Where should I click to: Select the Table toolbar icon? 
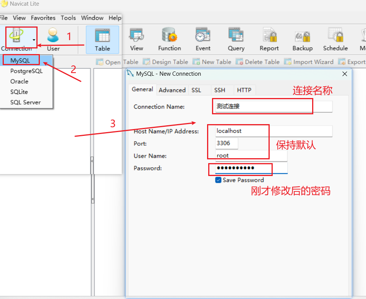102,40
